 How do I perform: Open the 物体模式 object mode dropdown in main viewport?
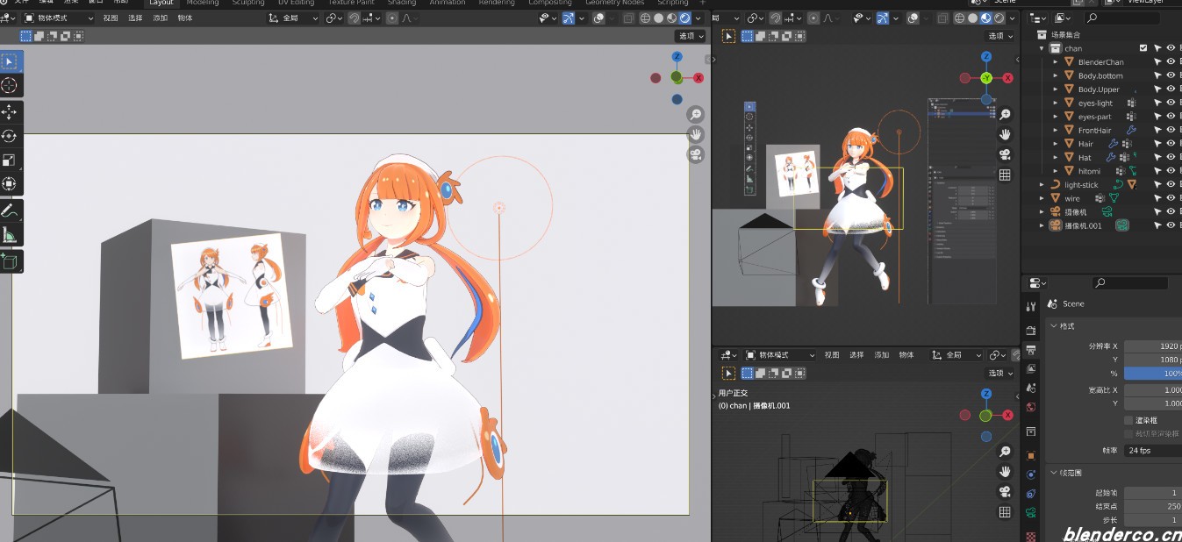[60, 18]
